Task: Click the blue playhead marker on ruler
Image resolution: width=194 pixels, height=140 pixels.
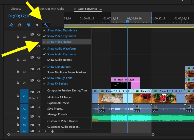Action: tap(127, 22)
